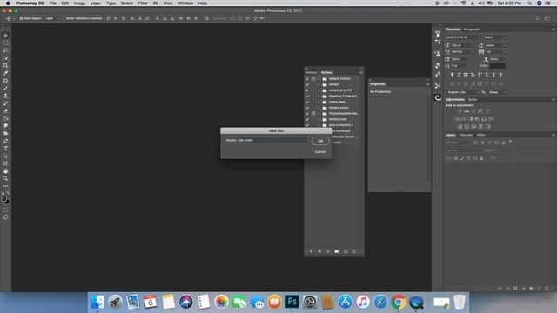Open Auto-Select Layer dropdown in options bar

pyautogui.click(x=51, y=18)
